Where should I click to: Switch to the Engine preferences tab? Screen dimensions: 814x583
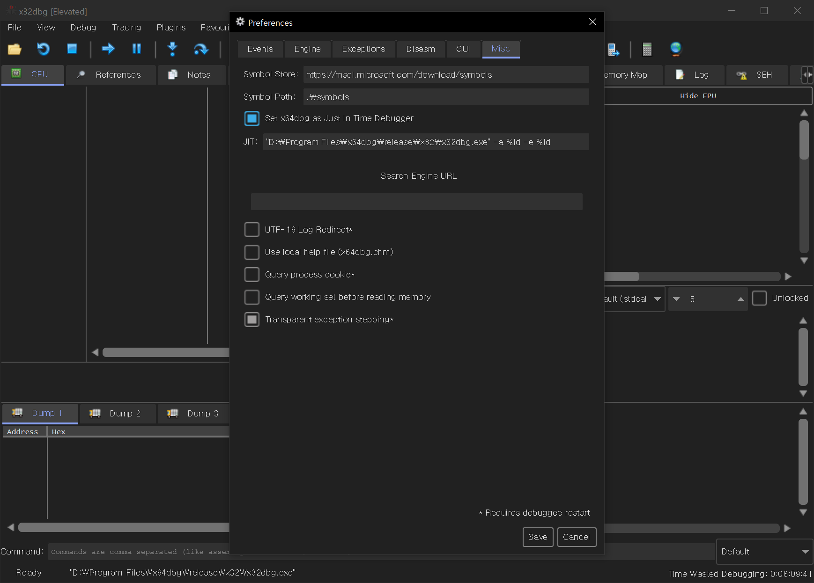coord(308,49)
